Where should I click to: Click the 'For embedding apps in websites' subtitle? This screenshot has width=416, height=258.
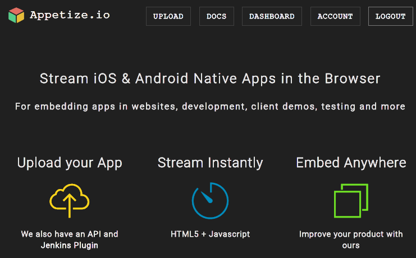click(x=210, y=107)
